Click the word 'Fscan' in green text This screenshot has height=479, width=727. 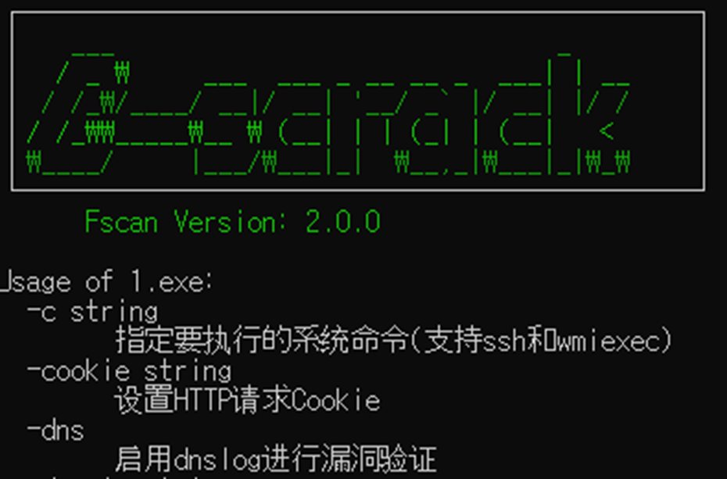[121, 221]
